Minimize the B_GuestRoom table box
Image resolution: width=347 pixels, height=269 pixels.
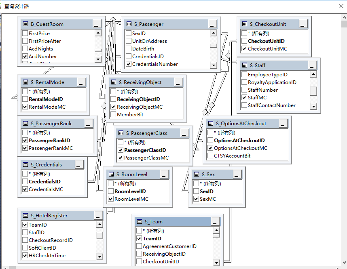tap(96, 24)
